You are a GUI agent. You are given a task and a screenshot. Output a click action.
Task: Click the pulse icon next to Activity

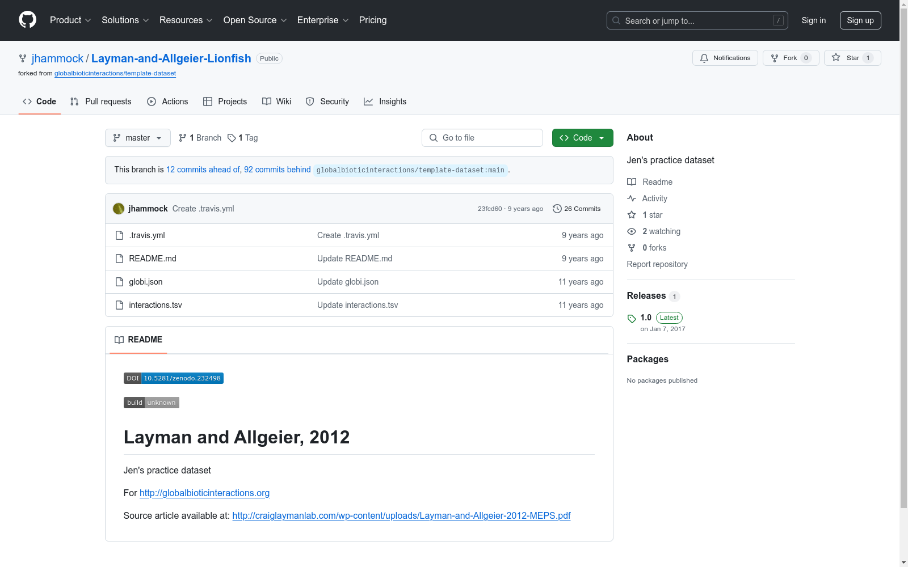coord(632,198)
